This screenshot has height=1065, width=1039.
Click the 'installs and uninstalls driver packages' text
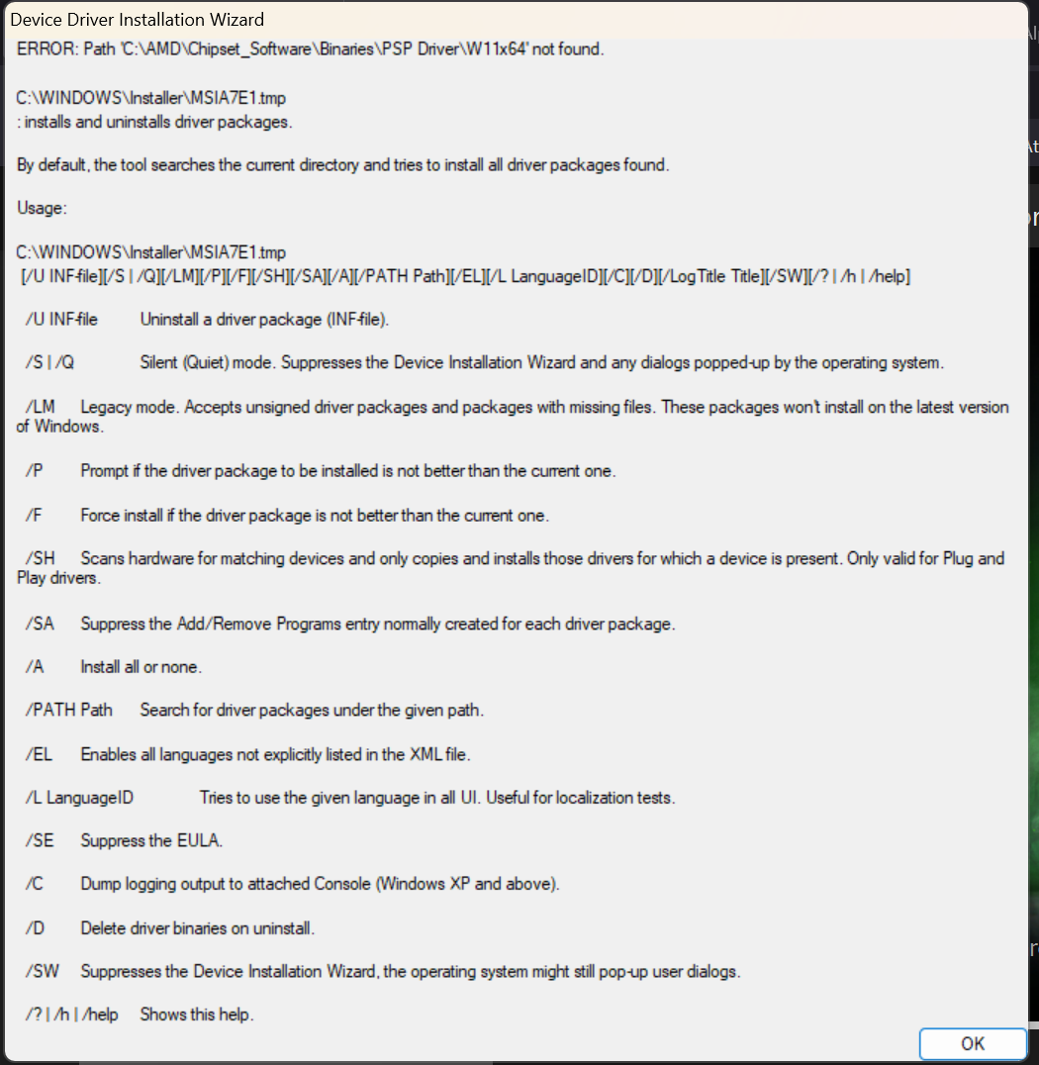click(154, 122)
